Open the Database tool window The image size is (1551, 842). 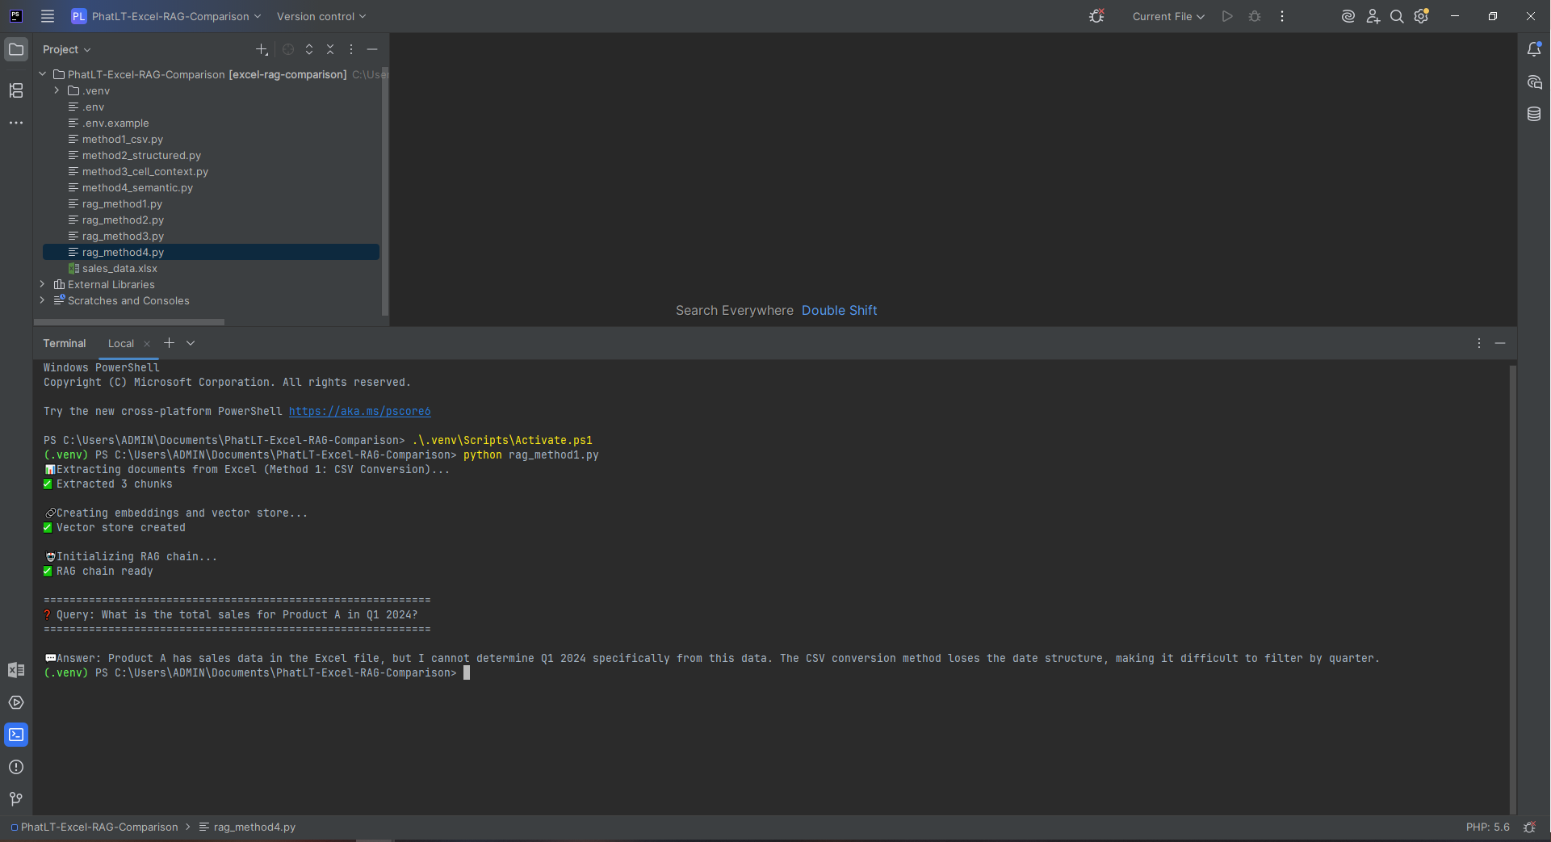(1536, 114)
